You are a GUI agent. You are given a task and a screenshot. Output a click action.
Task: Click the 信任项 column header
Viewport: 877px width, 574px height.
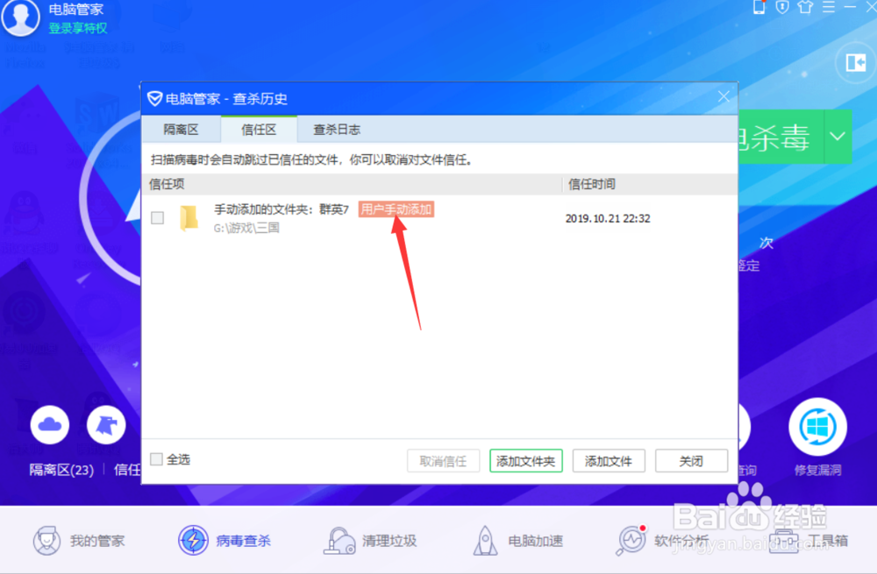click(167, 184)
